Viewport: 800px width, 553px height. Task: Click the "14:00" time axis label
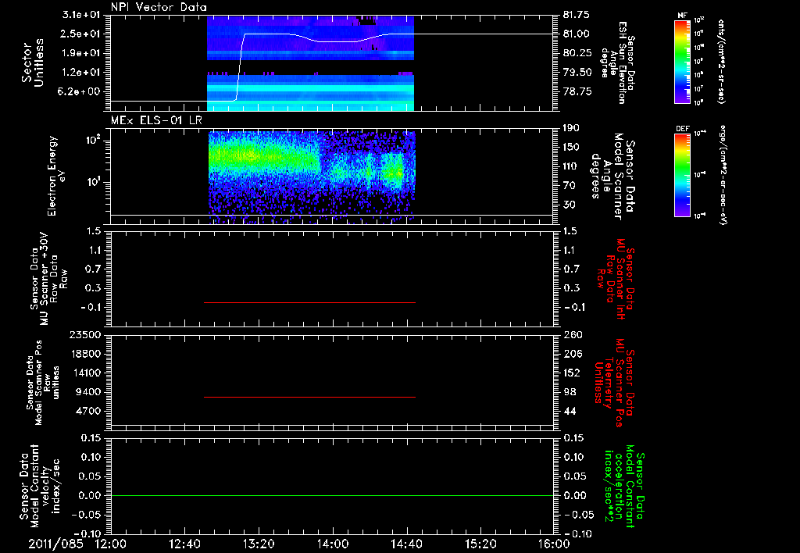(x=333, y=544)
